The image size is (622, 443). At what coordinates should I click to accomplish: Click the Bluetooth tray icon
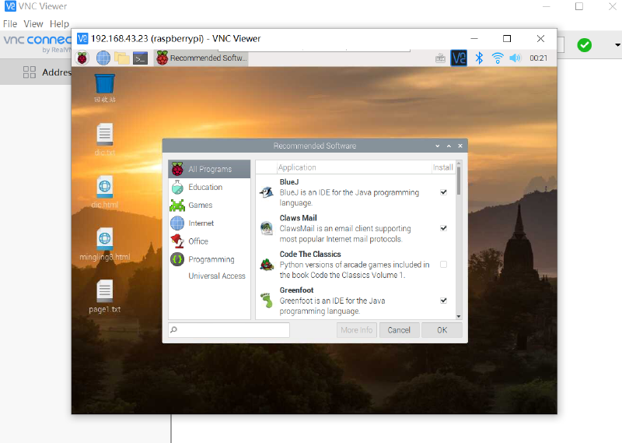click(x=479, y=58)
